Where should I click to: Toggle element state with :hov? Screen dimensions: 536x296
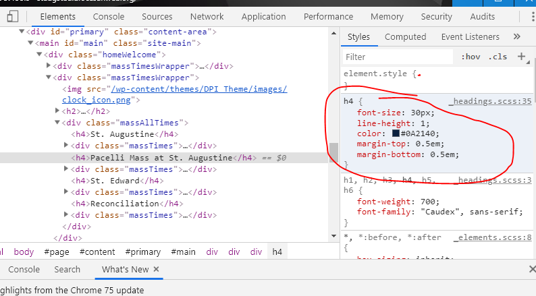tap(471, 57)
